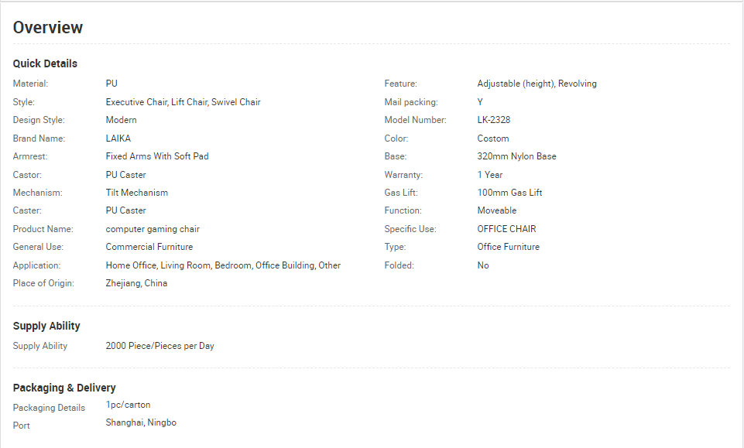The width and height of the screenshot is (744, 448).
Task: Select the 'Fixed Arms With Soft Pad' text
Action: [157, 156]
